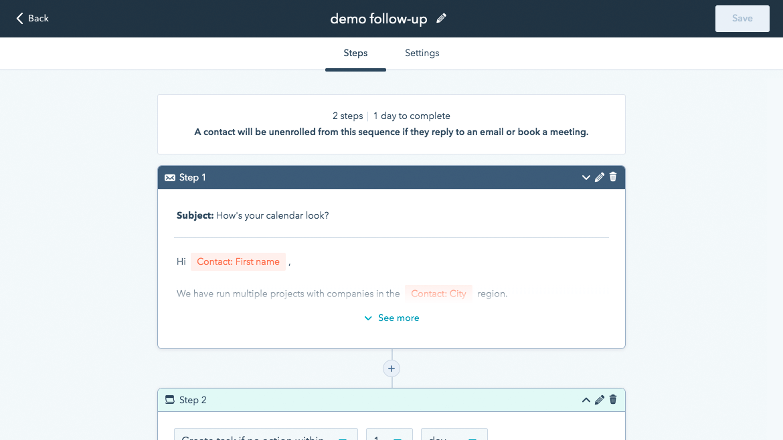Collapse Step 2 using the up chevron
Image resolution: width=783 pixels, height=440 pixels.
pos(586,399)
